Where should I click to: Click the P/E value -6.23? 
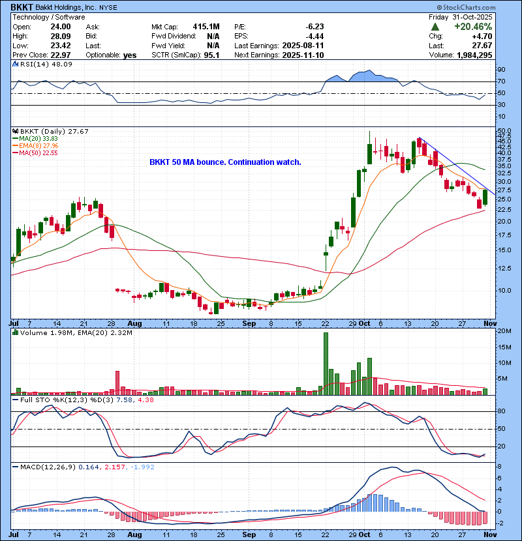[x=315, y=27]
